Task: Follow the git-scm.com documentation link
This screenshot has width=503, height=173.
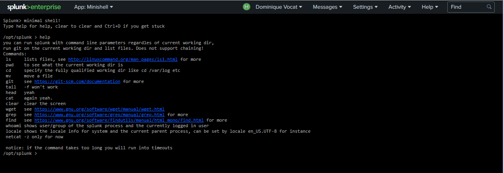Action: [x=77, y=81]
